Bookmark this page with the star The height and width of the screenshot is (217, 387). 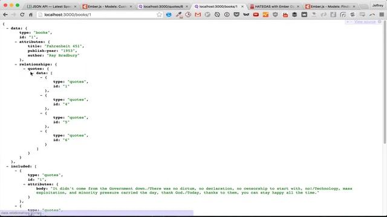(159, 14)
